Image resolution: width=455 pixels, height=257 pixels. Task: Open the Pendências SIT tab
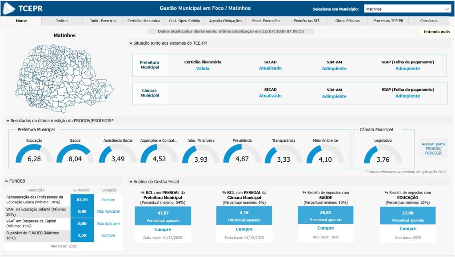click(307, 21)
